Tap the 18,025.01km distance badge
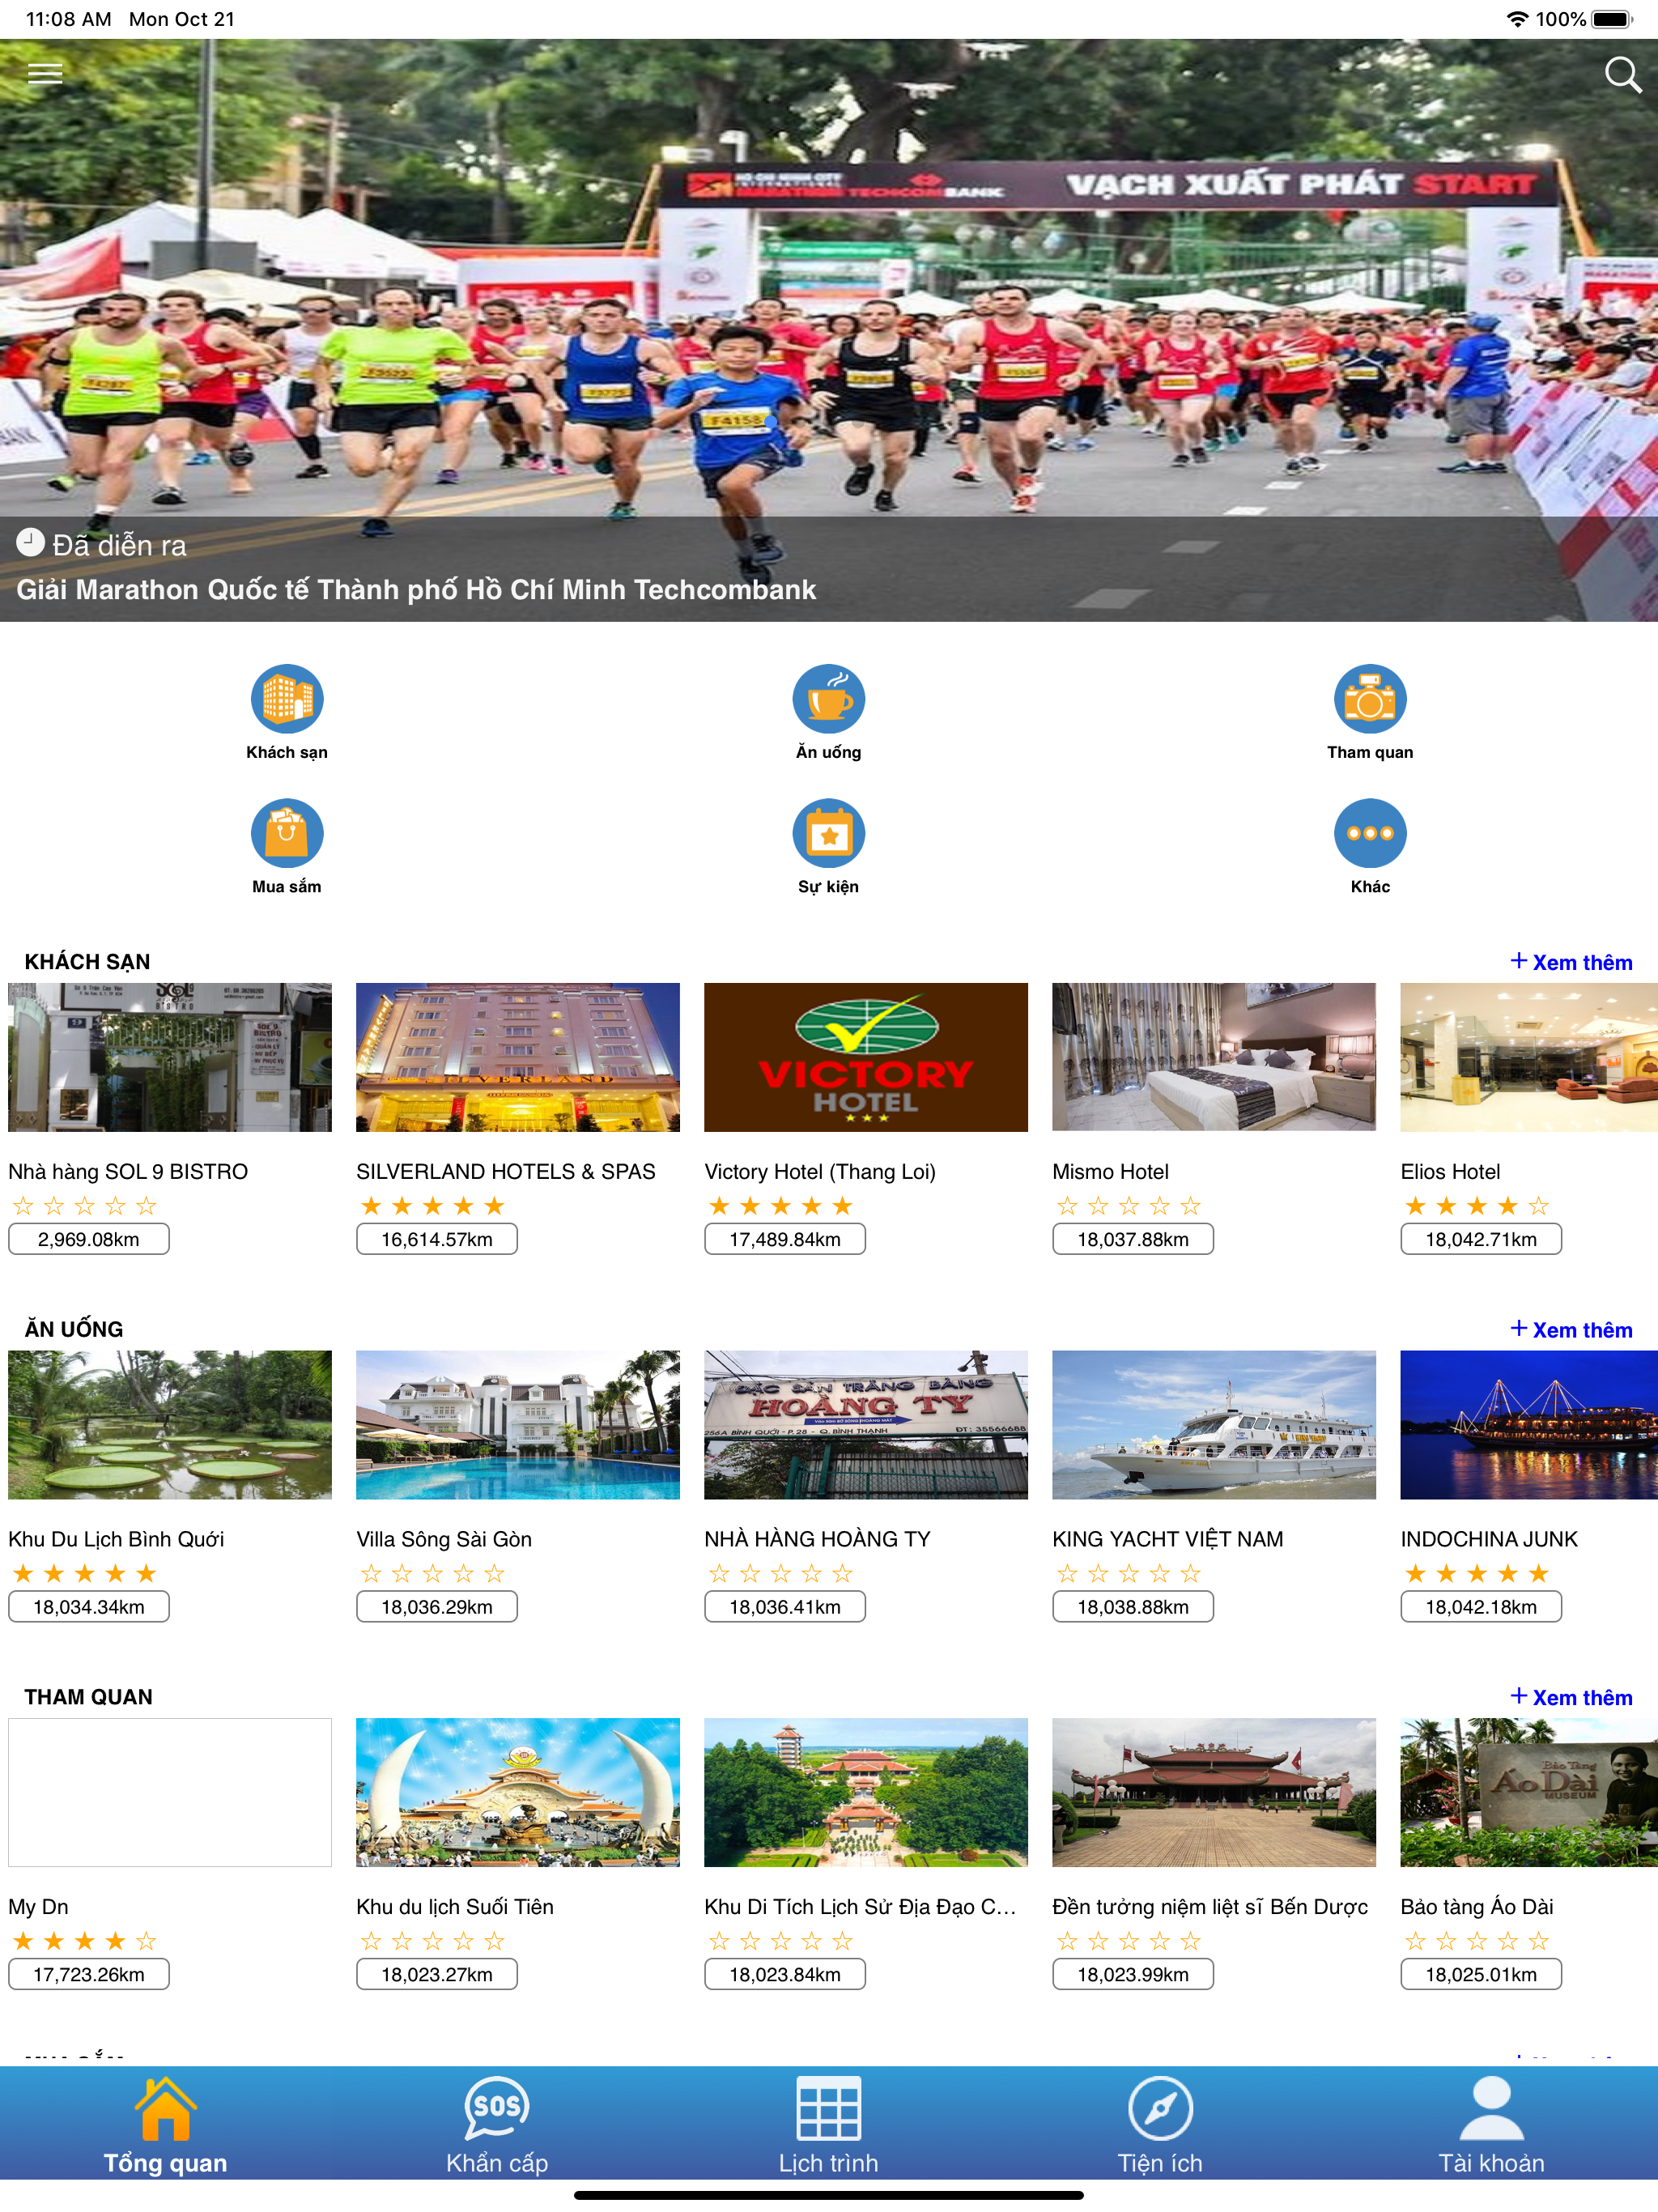 [x=1481, y=1975]
